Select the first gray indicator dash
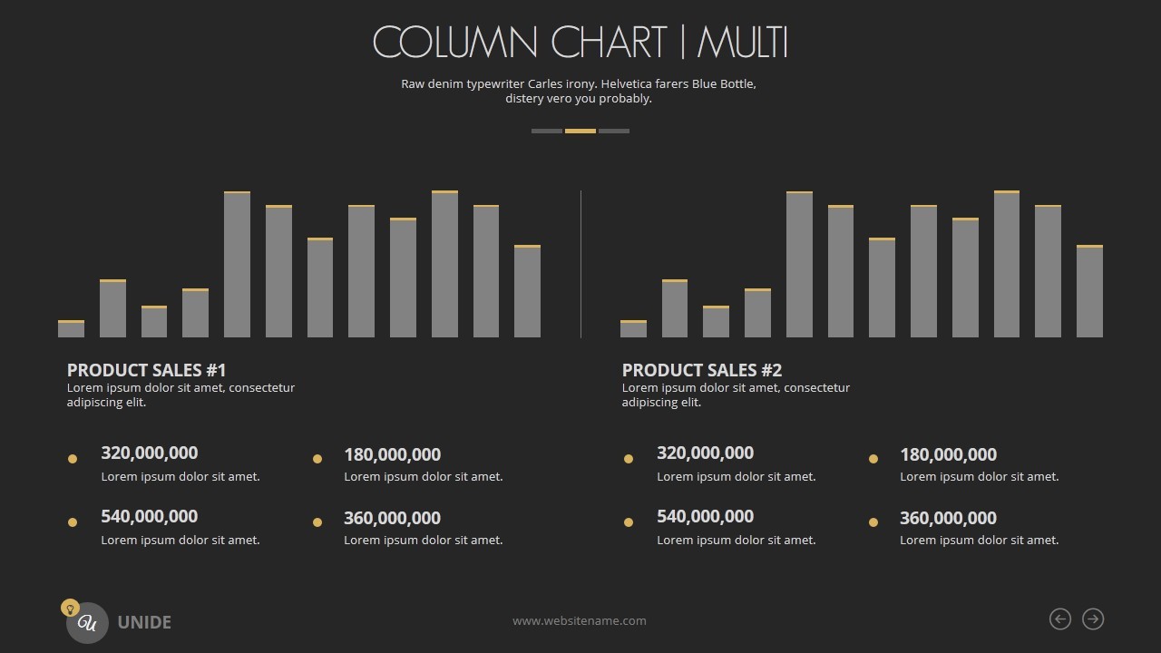The width and height of the screenshot is (1161, 653). [546, 131]
